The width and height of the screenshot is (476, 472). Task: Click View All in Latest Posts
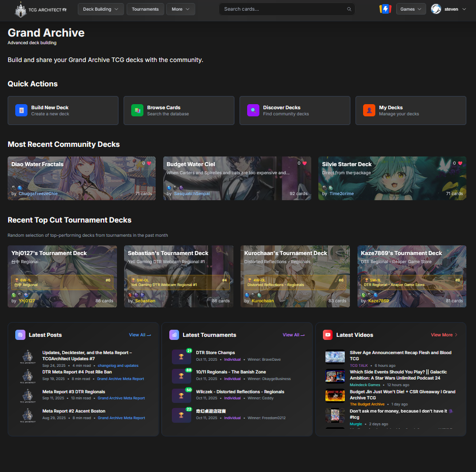(x=139, y=335)
